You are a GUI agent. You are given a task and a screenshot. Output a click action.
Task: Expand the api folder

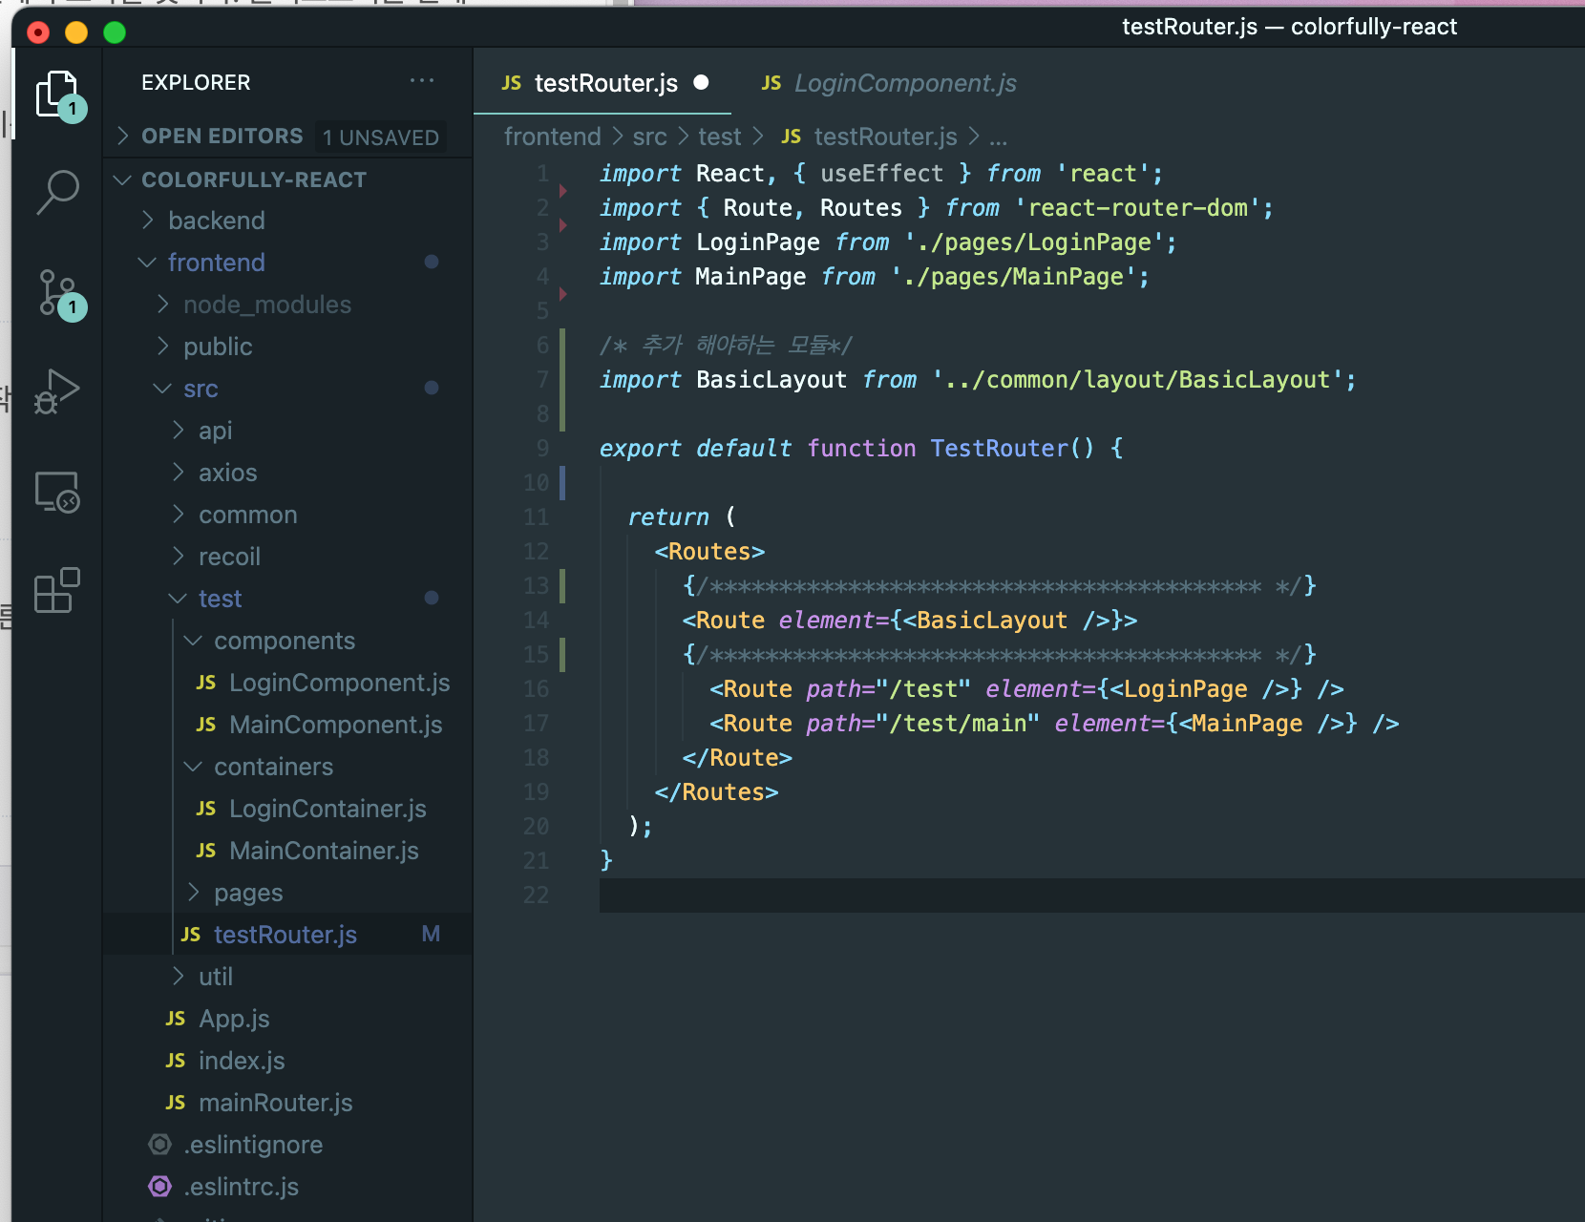tap(178, 431)
